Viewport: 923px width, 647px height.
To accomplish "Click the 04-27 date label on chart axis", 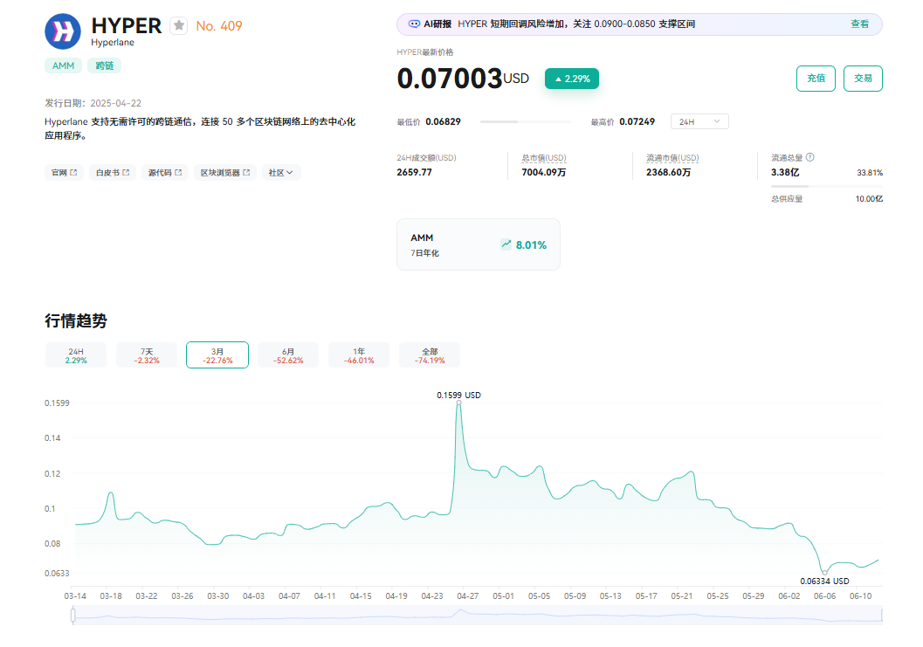I will (468, 595).
